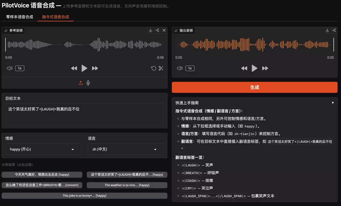Screen dimensions: 341x206
Task: Load example 今天天气真好，我想出去走走 [happy]
Action: point(42,174)
